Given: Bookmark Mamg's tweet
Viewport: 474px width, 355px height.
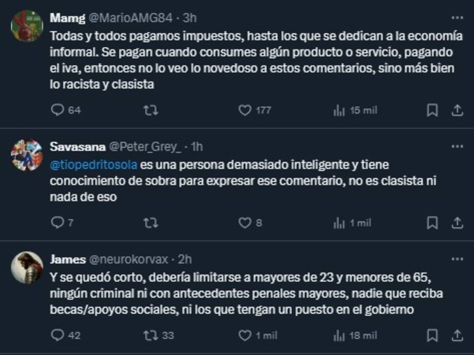Looking at the screenshot, I should pos(433,111).
